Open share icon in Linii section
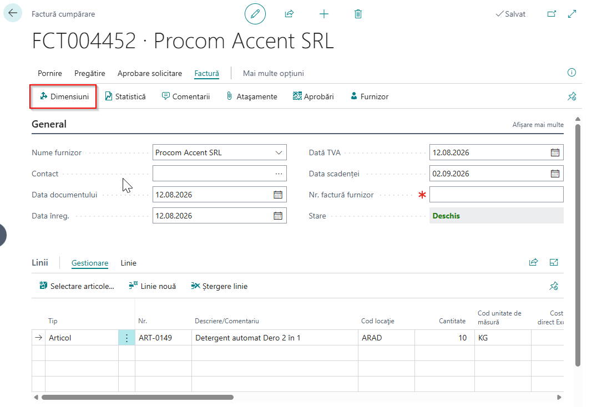 point(533,262)
